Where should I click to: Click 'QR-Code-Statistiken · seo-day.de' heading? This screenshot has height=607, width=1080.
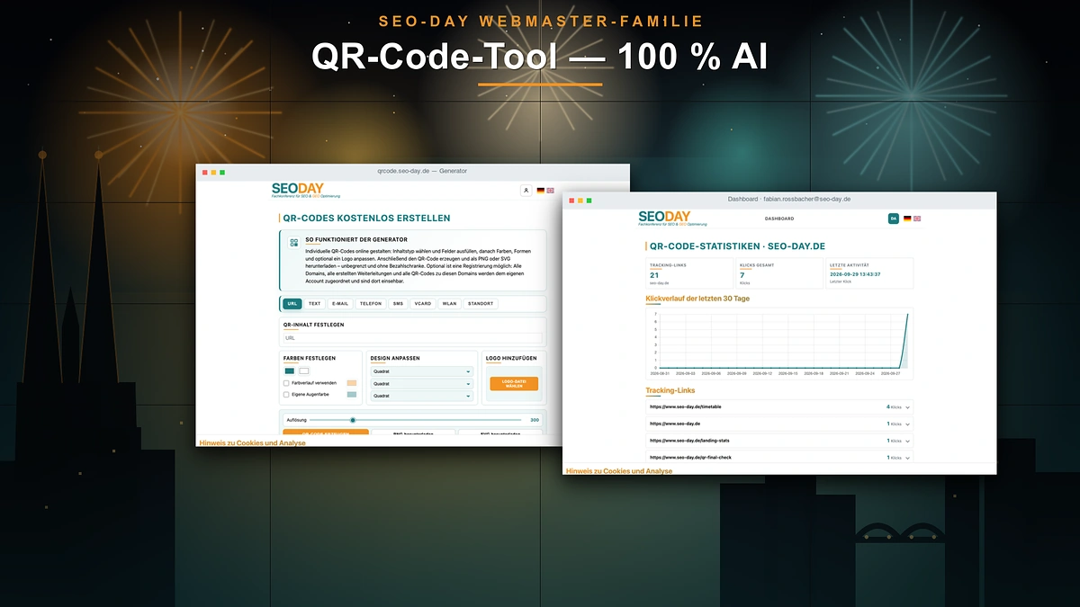pos(737,245)
